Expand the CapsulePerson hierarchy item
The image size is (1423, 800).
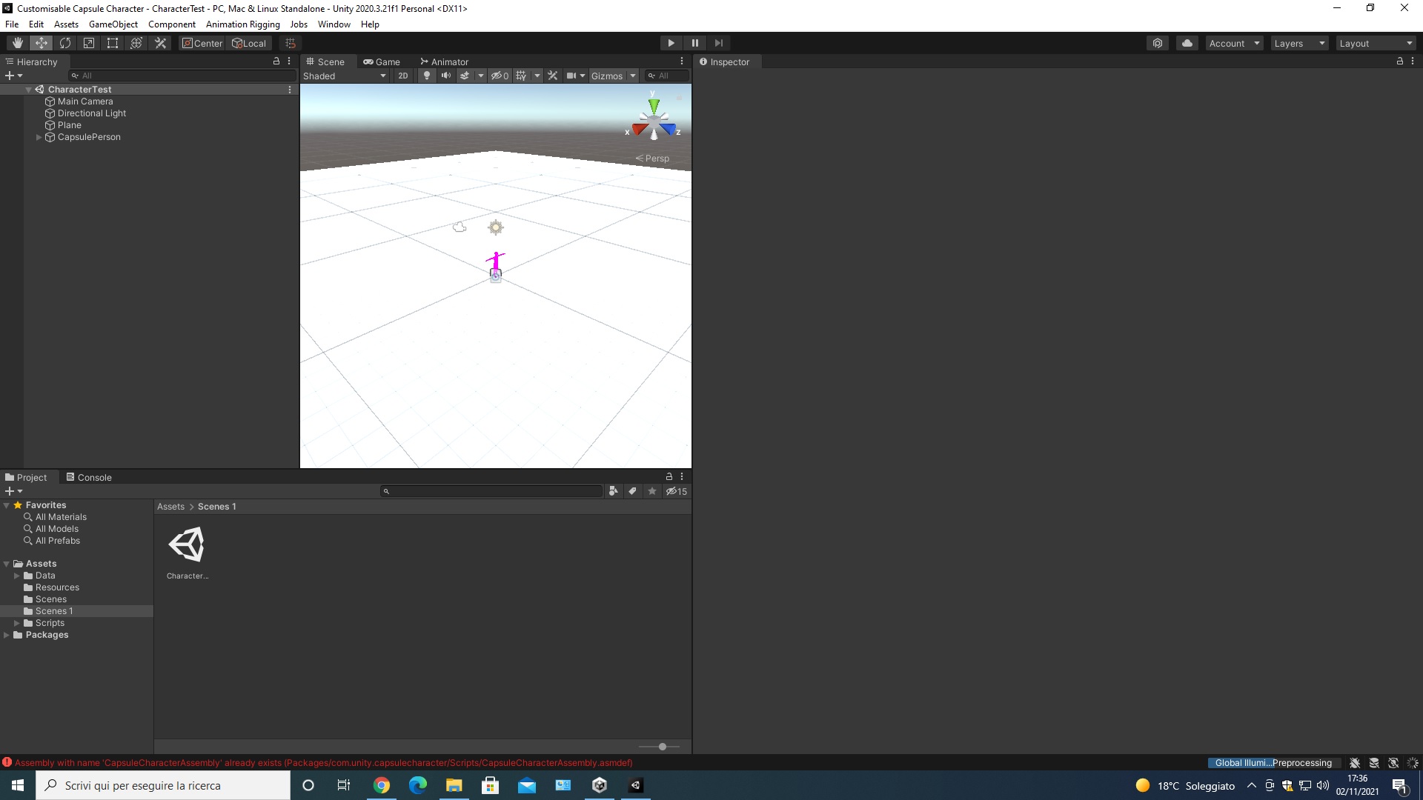[x=39, y=137]
